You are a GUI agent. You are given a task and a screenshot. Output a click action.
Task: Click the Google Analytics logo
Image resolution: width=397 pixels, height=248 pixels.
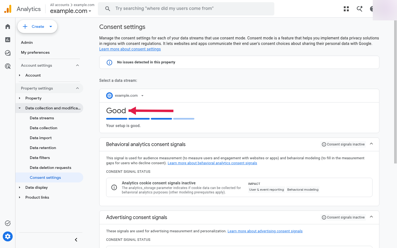click(x=8, y=9)
